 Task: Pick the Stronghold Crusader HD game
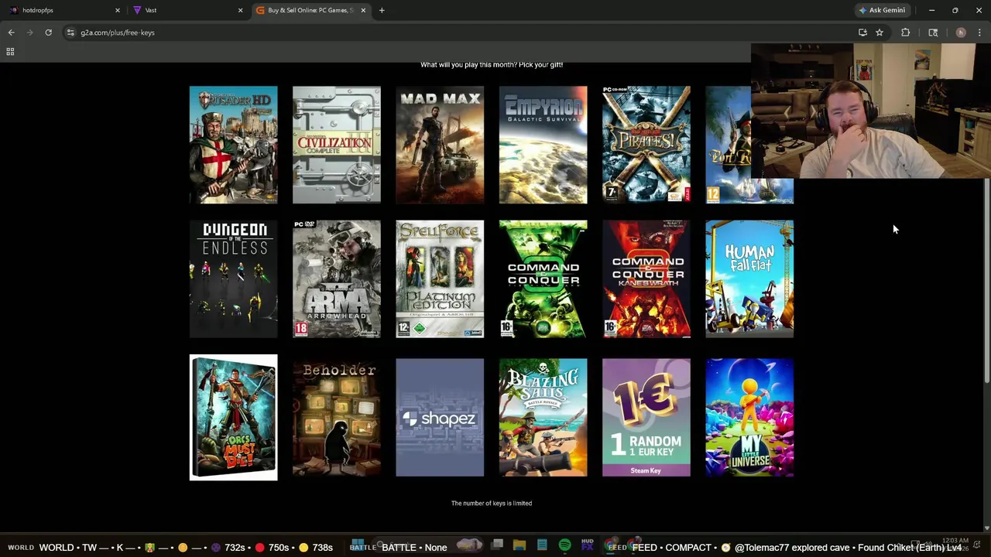coord(233,145)
